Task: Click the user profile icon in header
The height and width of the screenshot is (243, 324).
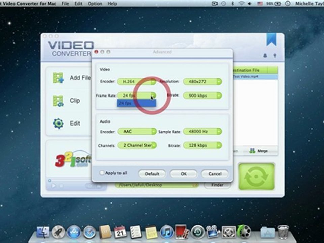Action: pyautogui.click(x=265, y=55)
